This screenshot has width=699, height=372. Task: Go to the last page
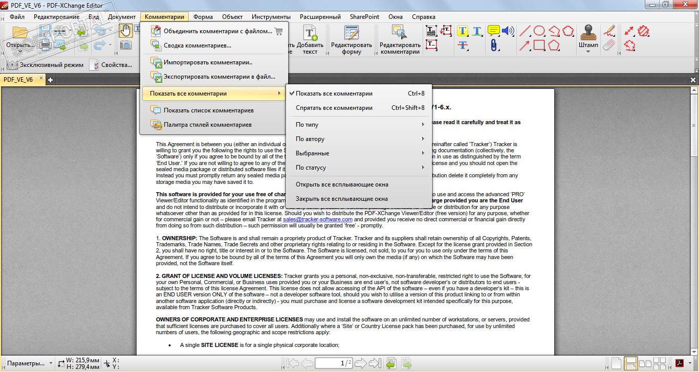tap(375, 363)
